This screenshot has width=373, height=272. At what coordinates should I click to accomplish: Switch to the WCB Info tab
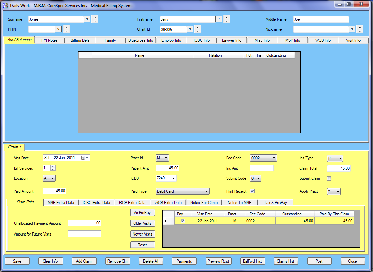tap(323, 40)
